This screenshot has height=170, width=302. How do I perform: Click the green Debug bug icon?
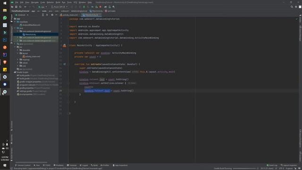[84, 7]
